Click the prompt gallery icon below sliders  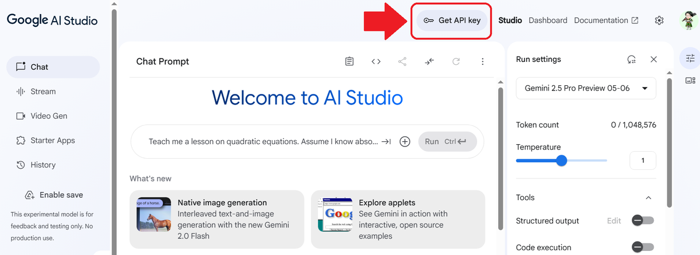[691, 81]
